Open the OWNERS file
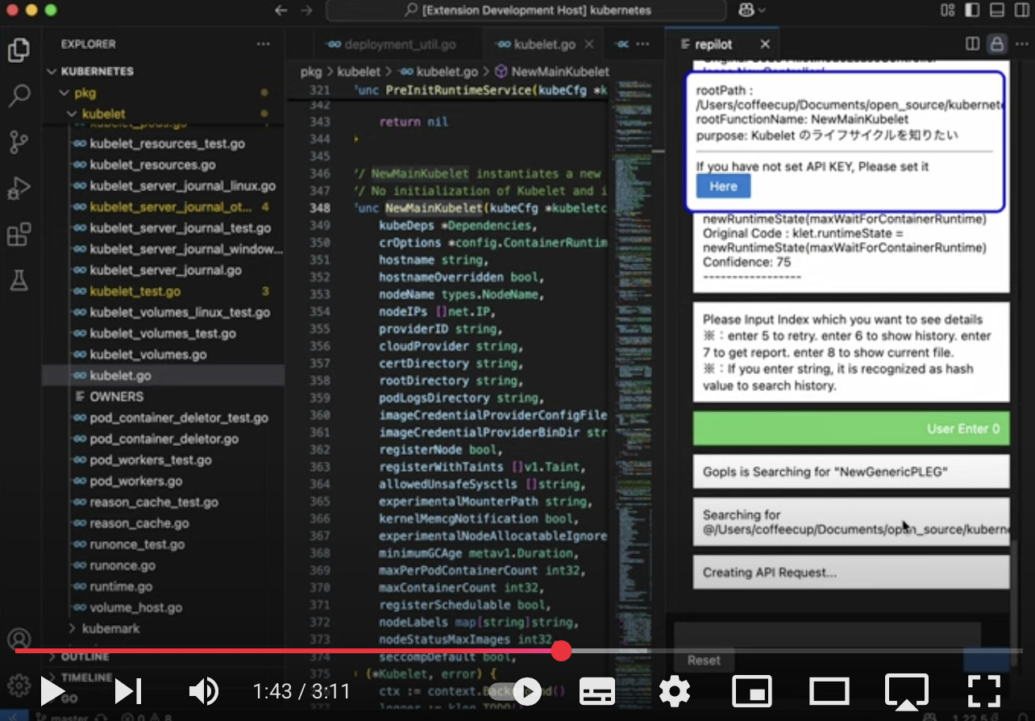 click(x=163, y=397)
